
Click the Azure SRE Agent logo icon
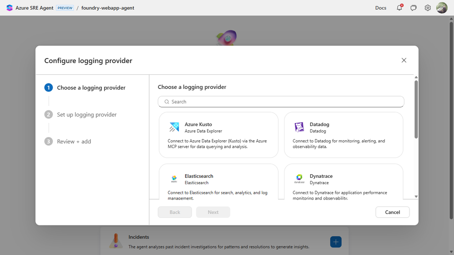pos(10,8)
